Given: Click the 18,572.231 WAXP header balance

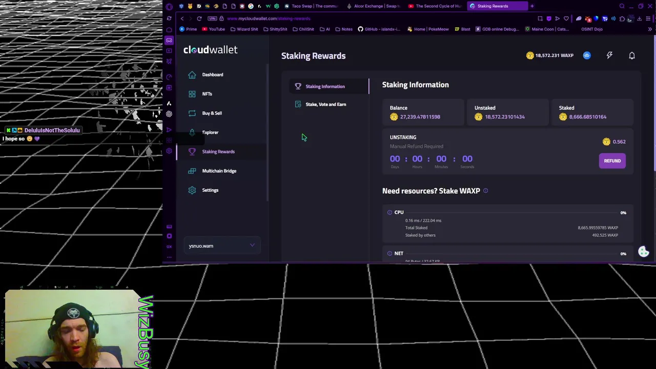Looking at the screenshot, I should click(x=550, y=55).
